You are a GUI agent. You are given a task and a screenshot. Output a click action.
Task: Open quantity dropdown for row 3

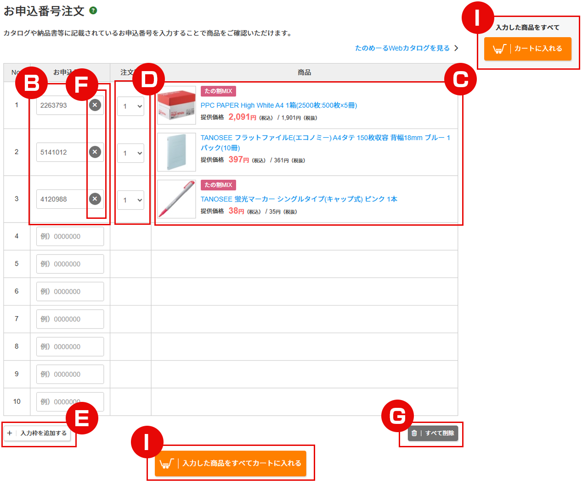point(130,200)
